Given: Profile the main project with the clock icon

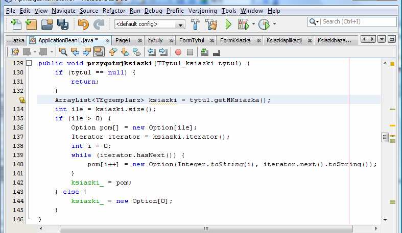Looking at the screenshot, I should click(264, 24).
